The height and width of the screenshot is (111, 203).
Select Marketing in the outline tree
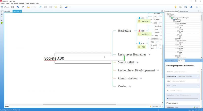178,20
